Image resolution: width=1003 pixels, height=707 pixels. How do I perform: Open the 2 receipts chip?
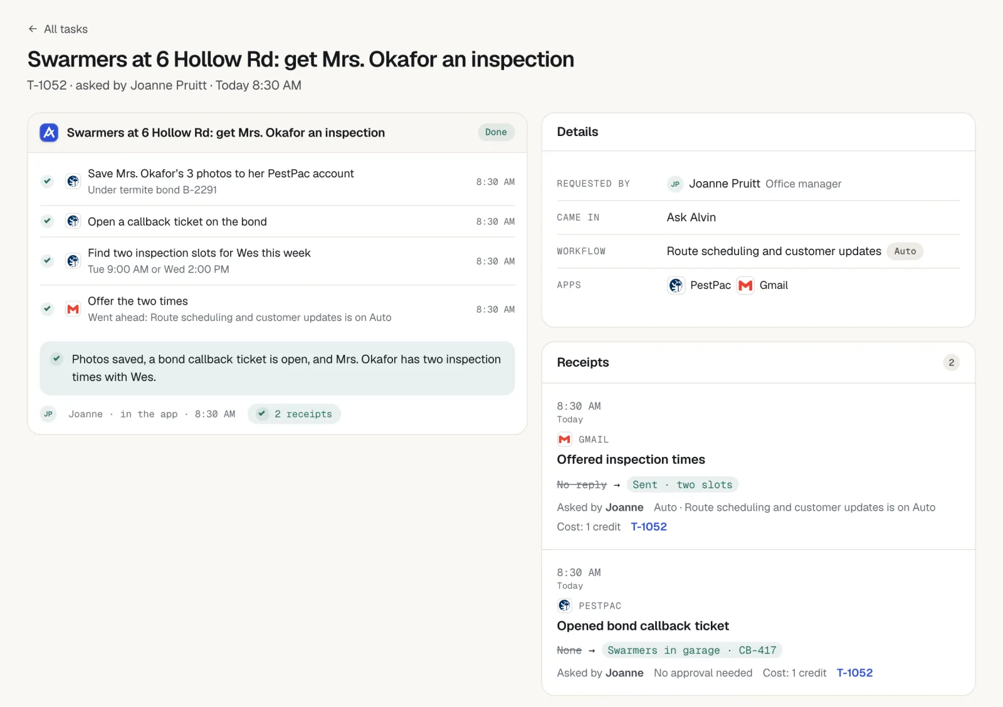(294, 414)
